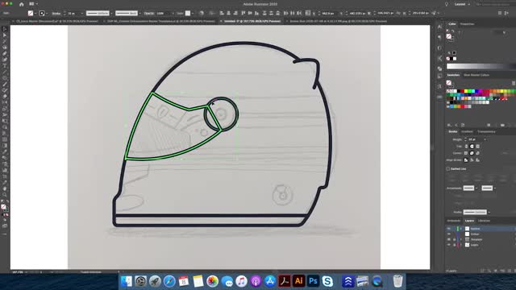Screen dimensions: 516x290
Task: Select the Zoom tool in the toolbar
Action: tap(5, 195)
